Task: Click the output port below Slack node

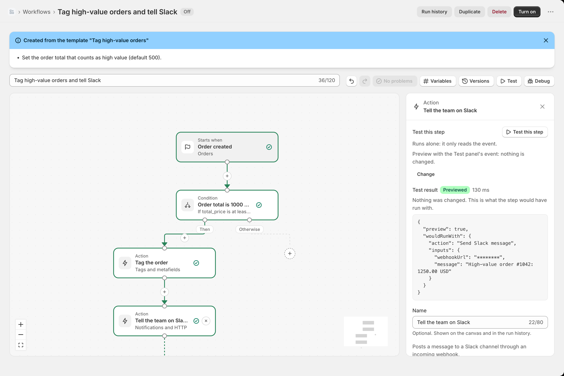Action: tap(164, 336)
